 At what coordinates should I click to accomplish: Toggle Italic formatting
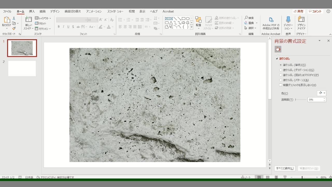tap(64, 26)
